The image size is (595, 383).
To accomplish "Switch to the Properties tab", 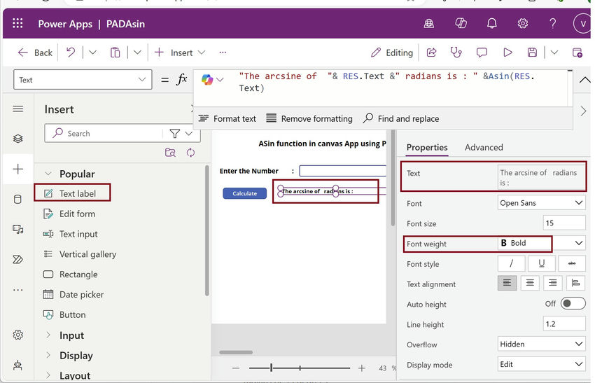I will coord(427,147).
